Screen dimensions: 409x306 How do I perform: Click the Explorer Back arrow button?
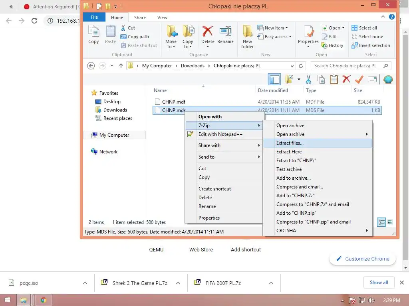pos(91,66)
